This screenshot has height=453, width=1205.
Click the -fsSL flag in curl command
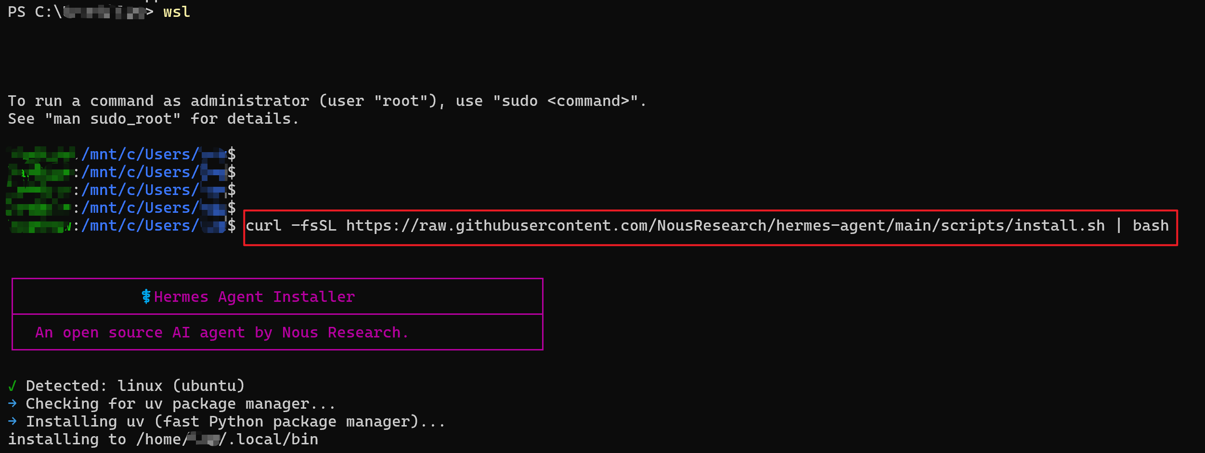click(x=314, y=225)
